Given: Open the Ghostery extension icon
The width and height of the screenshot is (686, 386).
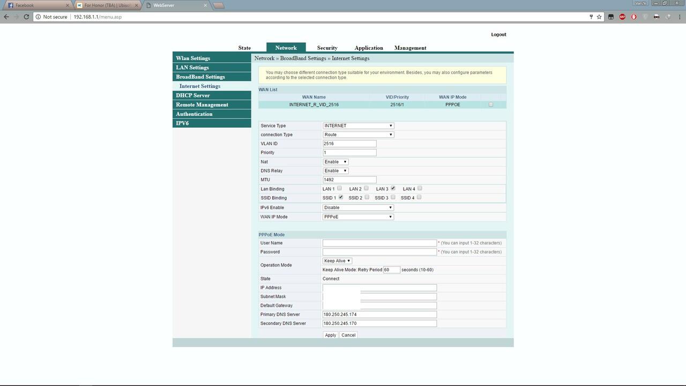Looking at the screenshot, I should (x=645, y=17).
